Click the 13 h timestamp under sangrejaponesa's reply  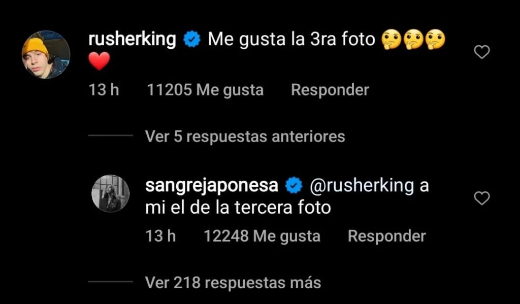[160, 236]
